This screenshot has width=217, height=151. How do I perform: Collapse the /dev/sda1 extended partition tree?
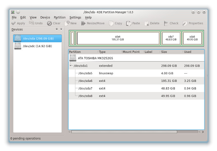pos(71,66)
